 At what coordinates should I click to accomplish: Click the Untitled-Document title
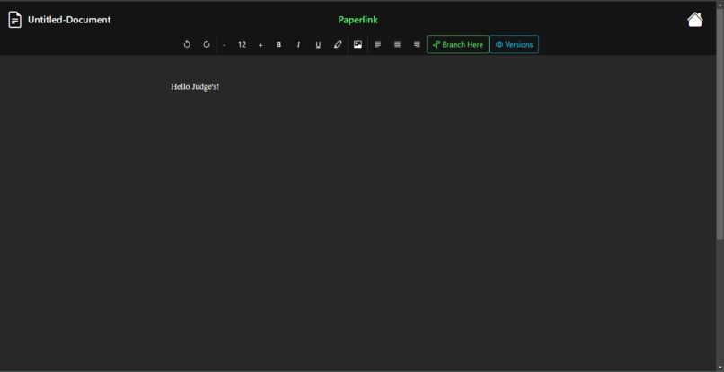tap(69, 20)
